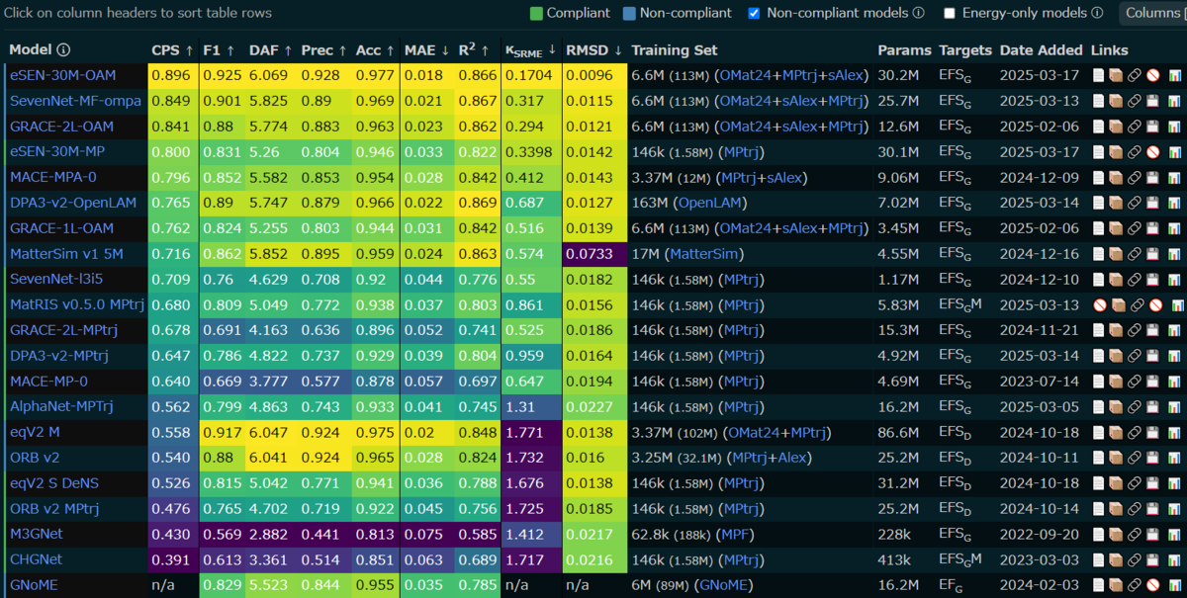Click the 62.8k training set size
Screen dimensions: 1187x598
[x=652, y=534]
